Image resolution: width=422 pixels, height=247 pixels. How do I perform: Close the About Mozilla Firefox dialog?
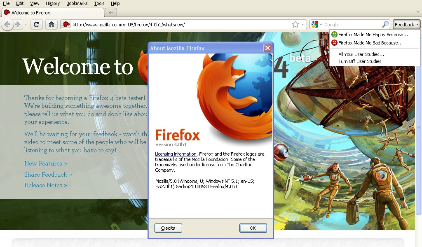(267, 48)
